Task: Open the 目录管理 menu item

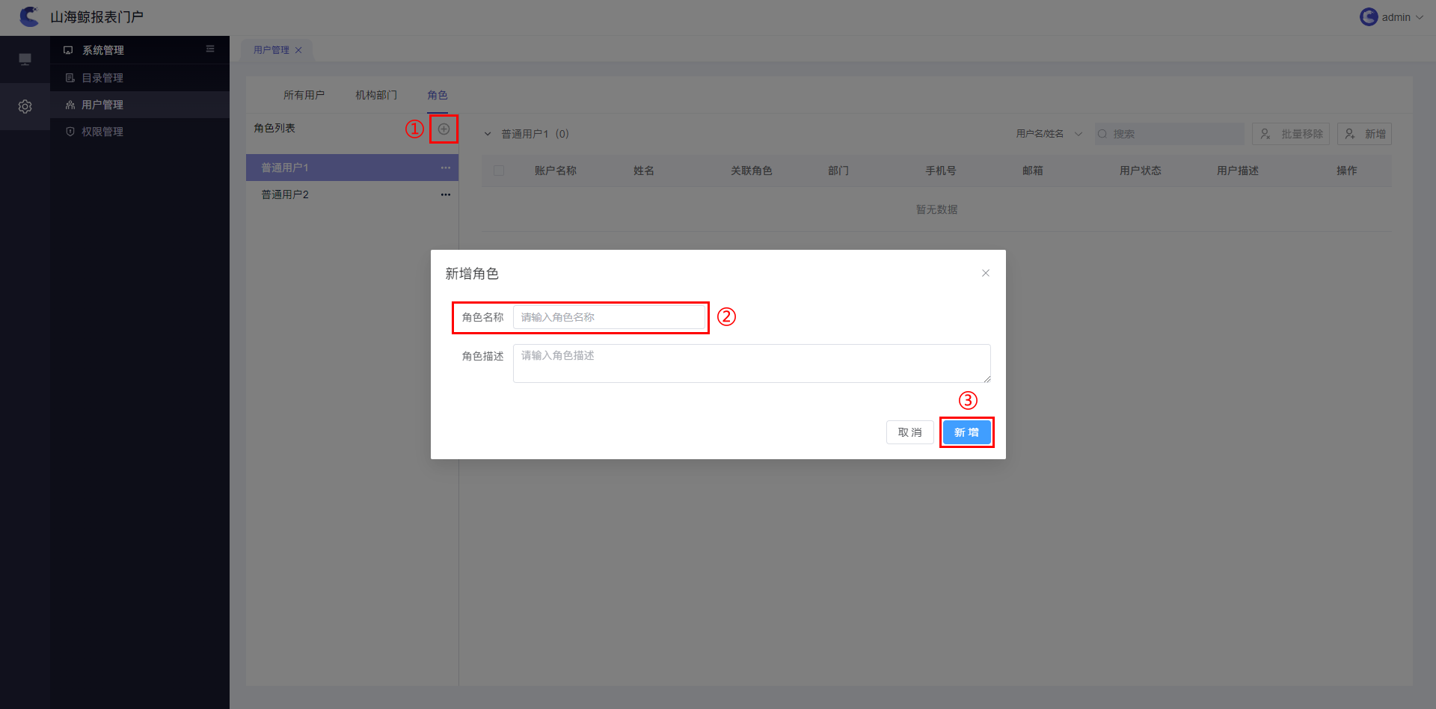Action: tap(140, 78)
